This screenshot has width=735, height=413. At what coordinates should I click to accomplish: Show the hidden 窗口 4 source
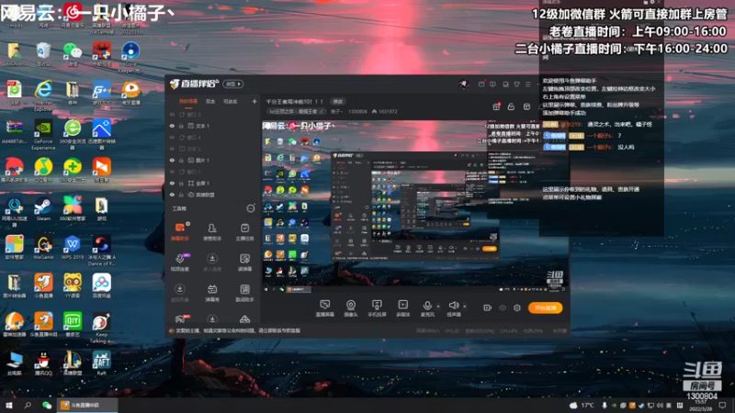[172, 137]
